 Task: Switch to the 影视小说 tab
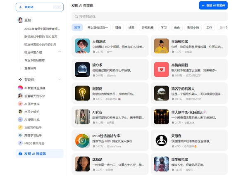[193, 28]
